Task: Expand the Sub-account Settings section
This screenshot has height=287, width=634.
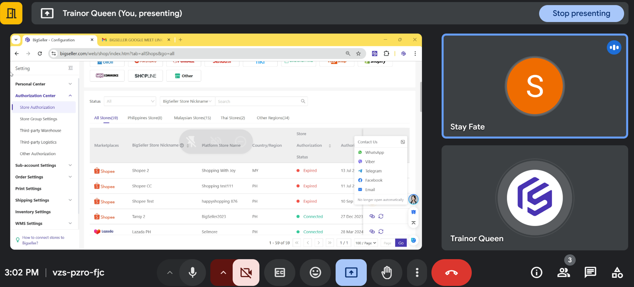Action: click(43, 165)
